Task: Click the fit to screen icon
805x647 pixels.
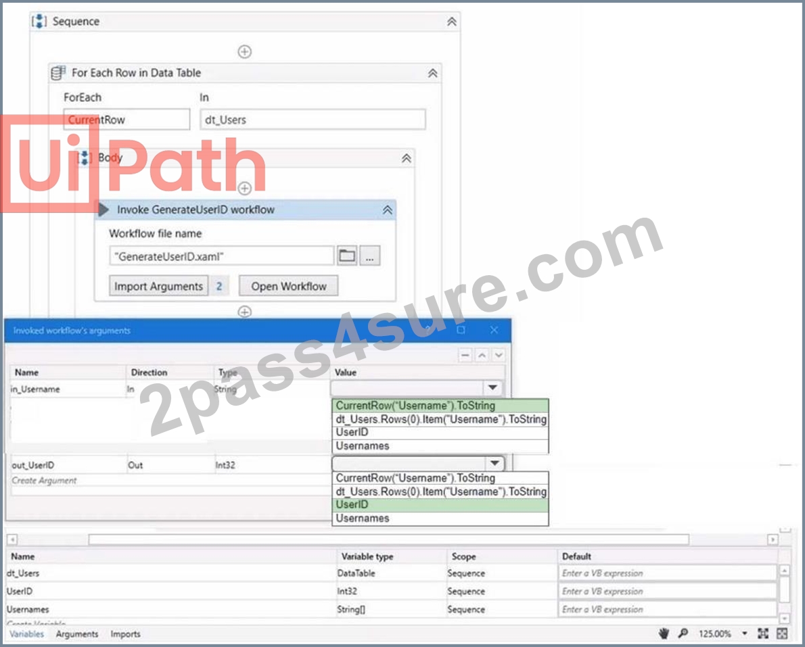Action: tap(764, 633)
